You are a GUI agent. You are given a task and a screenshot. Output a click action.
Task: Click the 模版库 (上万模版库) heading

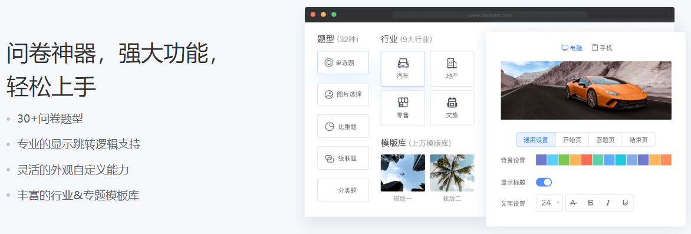point(416,143)
